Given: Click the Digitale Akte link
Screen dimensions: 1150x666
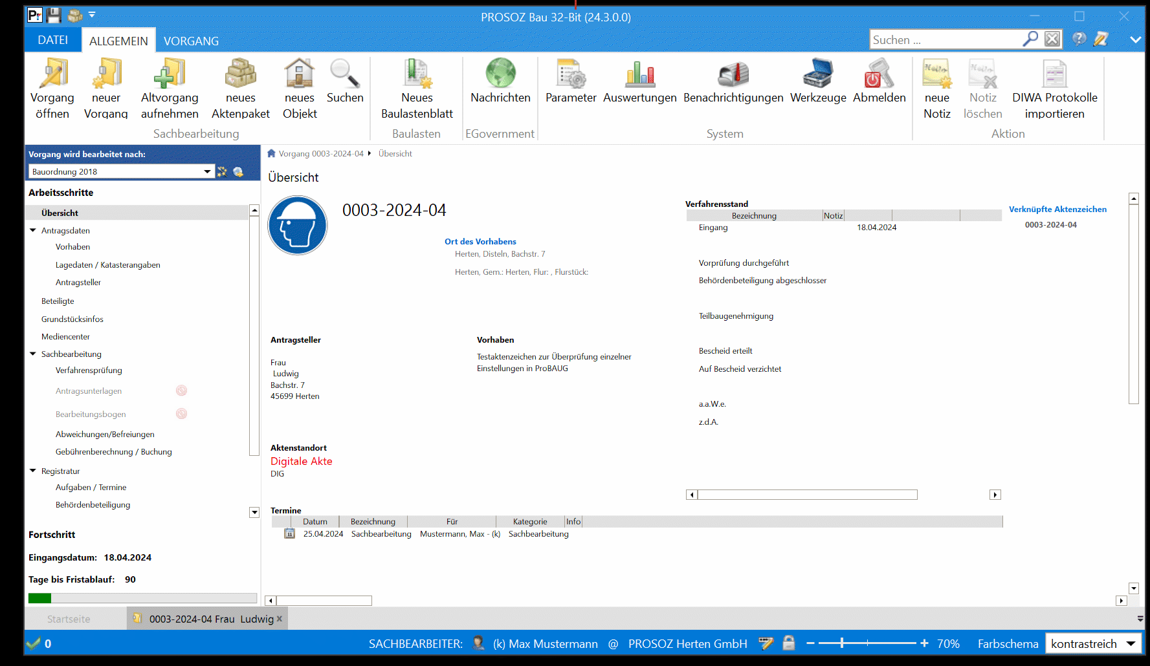Looking at the screenshot, I should (301, 461).
